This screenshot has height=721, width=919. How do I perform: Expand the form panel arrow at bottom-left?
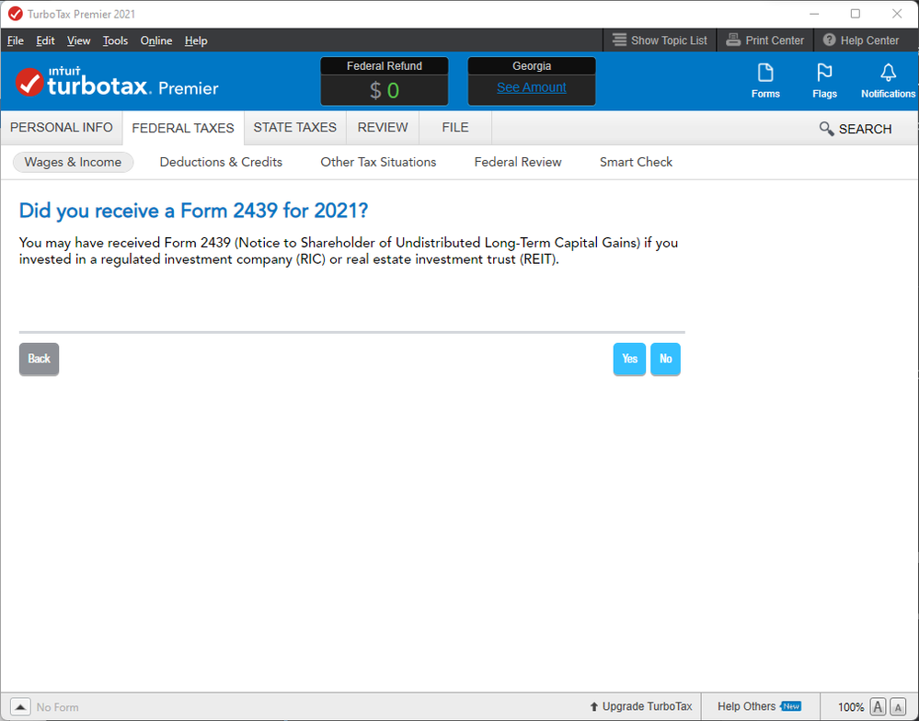coord(20,707)
